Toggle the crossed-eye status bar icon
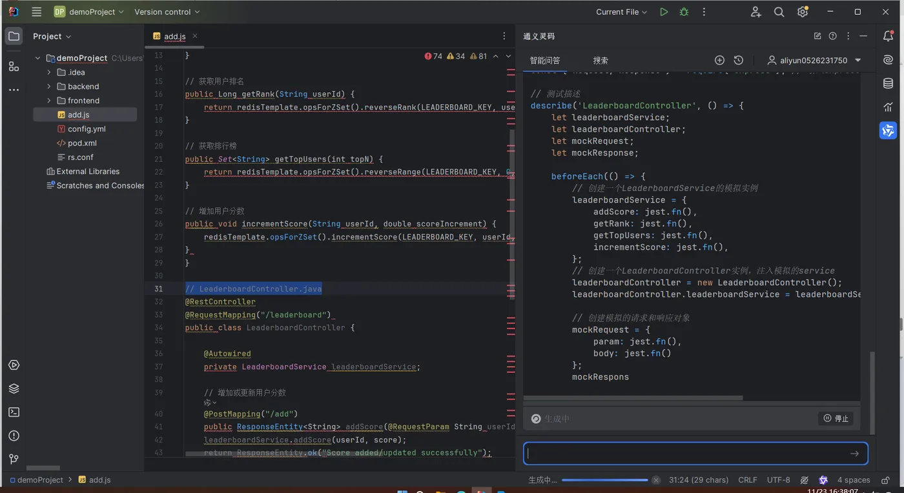The image size is (904, 493). coord(805,480)
